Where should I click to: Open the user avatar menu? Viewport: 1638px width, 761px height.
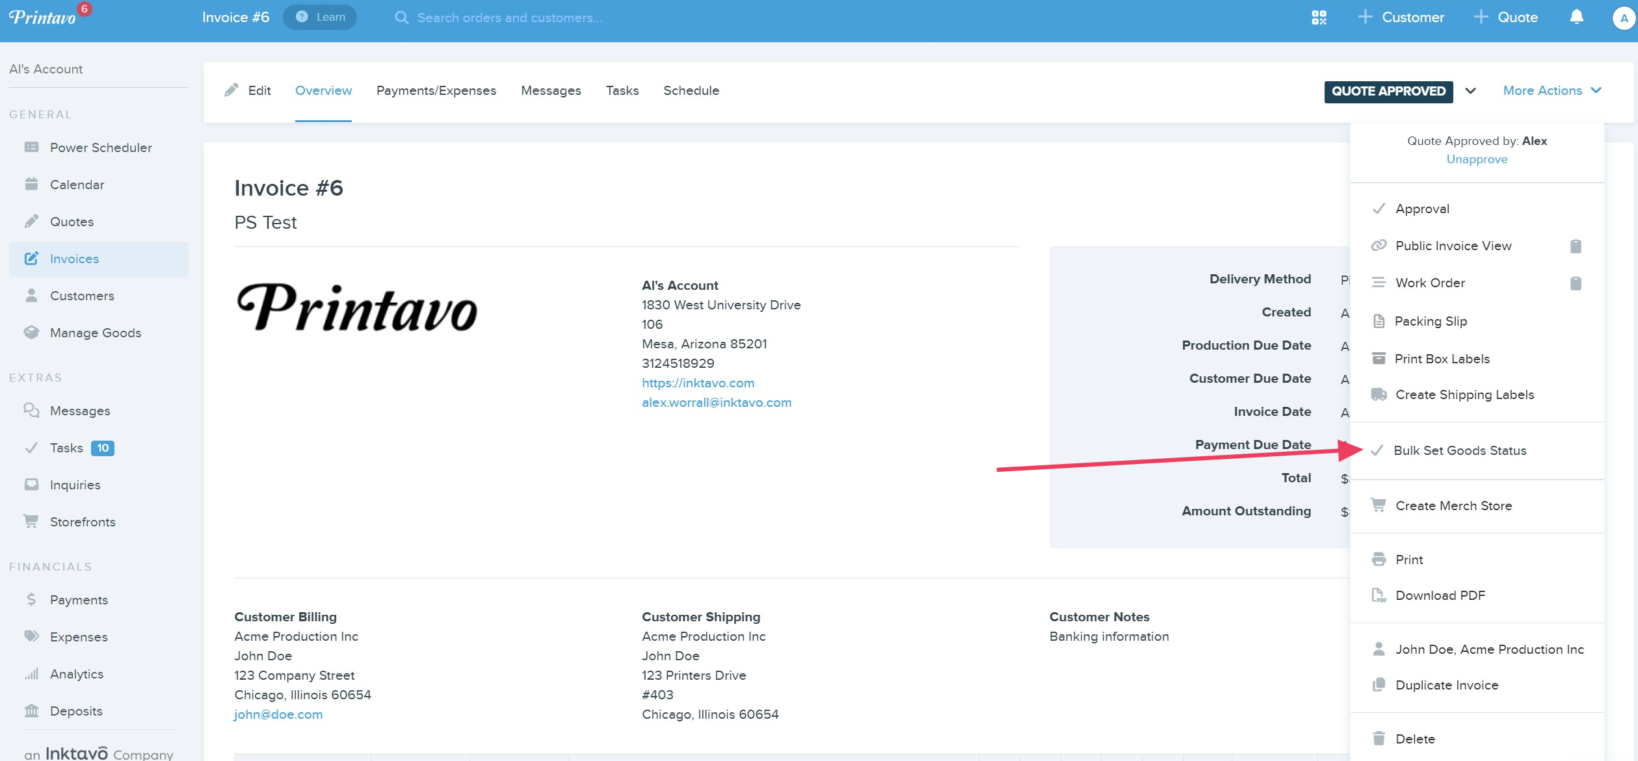click(1624, 18)
